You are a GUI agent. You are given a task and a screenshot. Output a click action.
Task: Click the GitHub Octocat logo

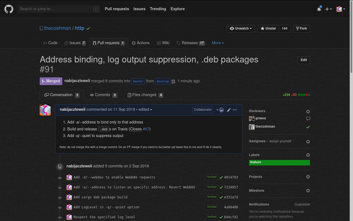pos(9,9)
